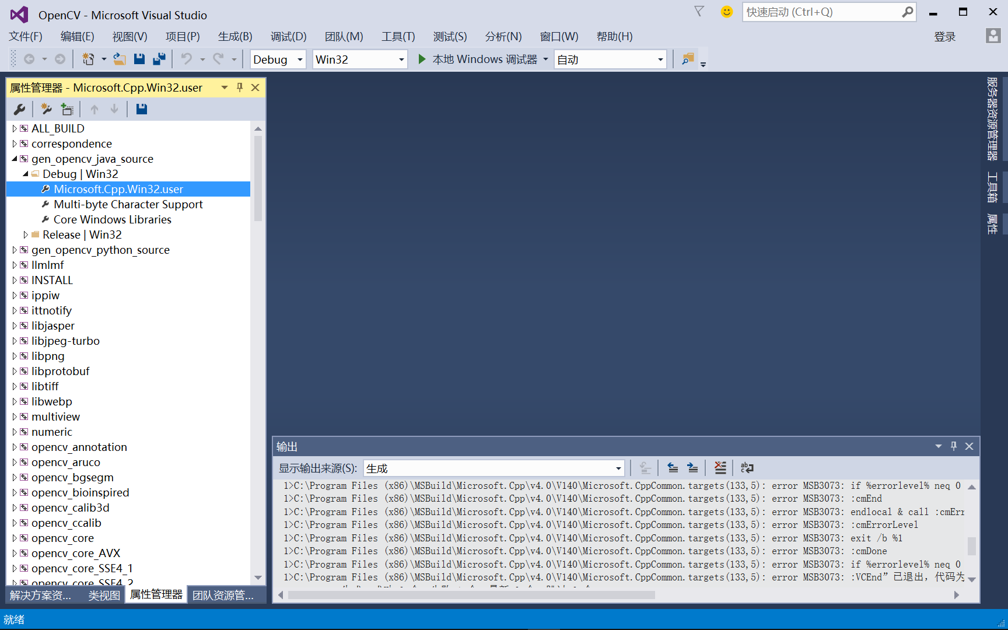Start the local Windows debugger
Screen dimensions: 1008x630
click(x=480, y=59)
